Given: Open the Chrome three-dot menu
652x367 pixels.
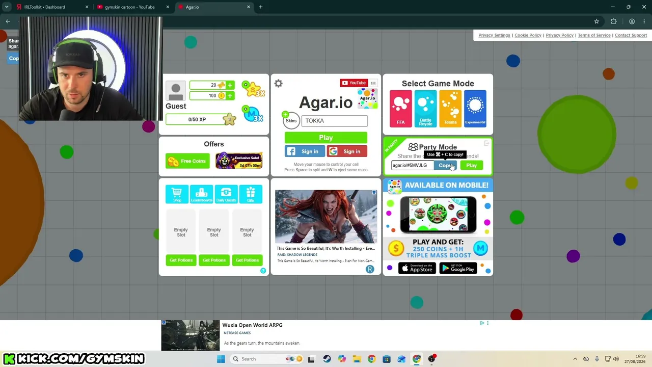Looking at the screenshot, I should click(x=644, y=21).
